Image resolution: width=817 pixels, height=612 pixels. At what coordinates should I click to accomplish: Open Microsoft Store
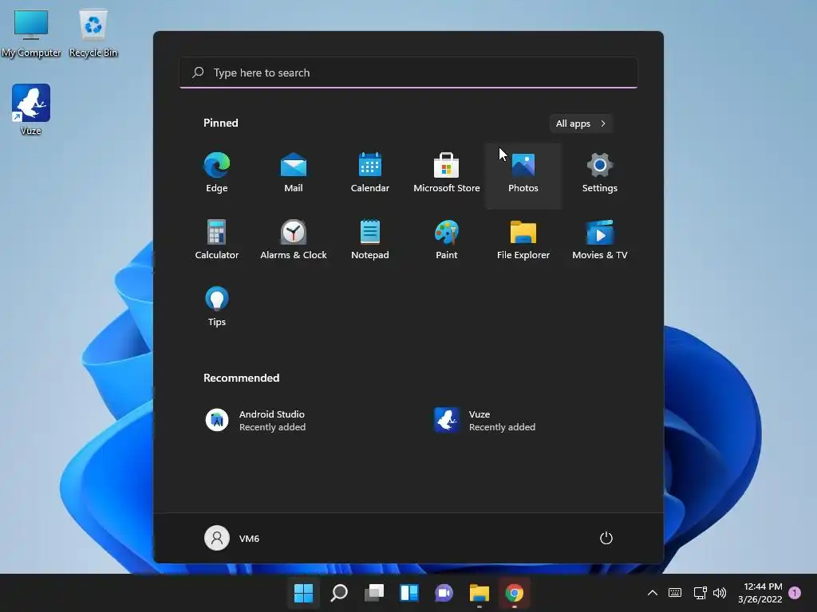[x=447, y=174]
